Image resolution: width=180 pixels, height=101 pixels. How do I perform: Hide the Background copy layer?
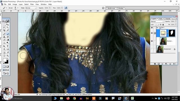tap(152, 41)
